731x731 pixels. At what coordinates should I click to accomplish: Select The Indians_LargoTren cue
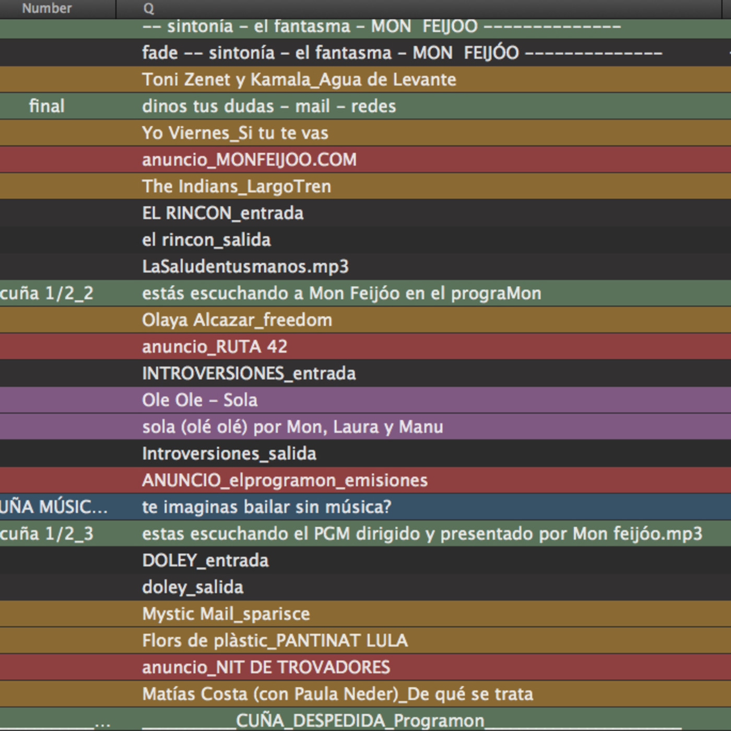pyautogui.click(x=236, y=186)
